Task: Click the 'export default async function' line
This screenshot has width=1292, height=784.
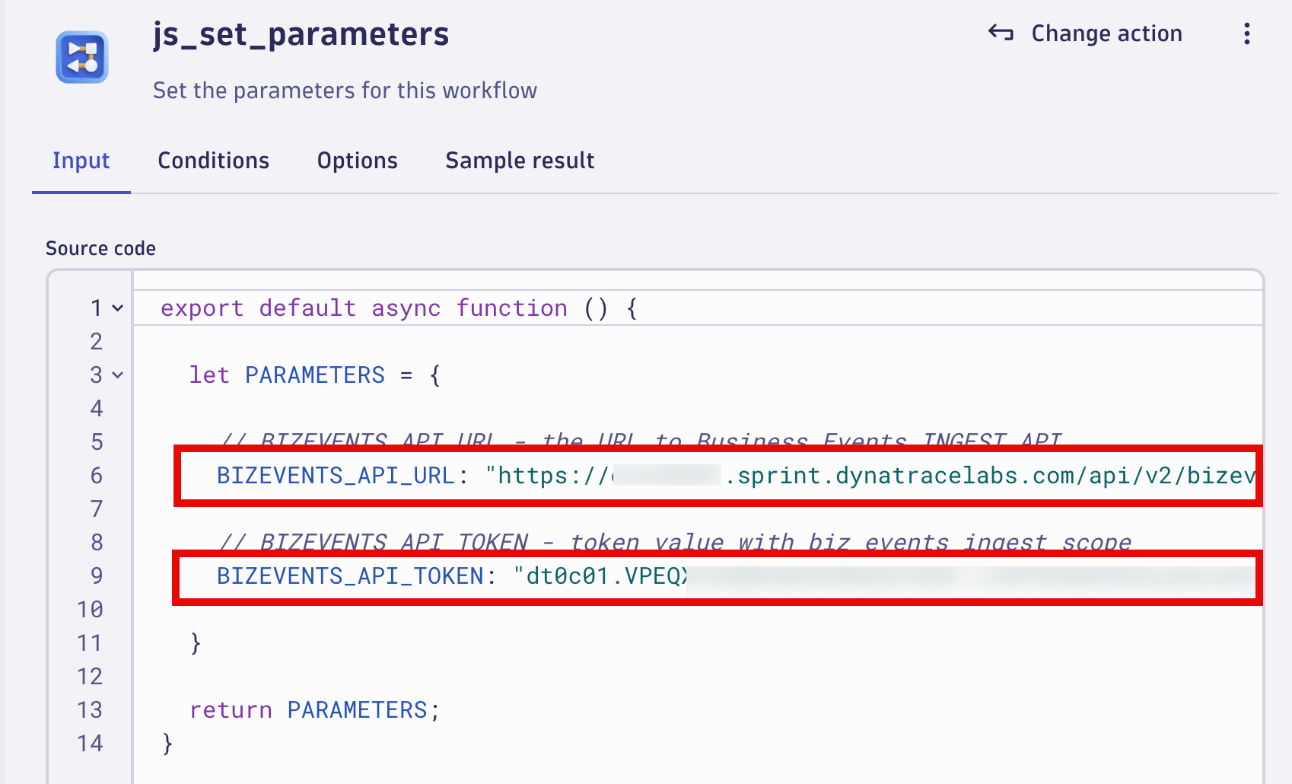Action: tap(399, 308)
